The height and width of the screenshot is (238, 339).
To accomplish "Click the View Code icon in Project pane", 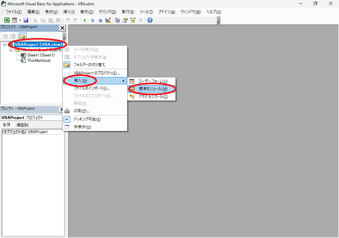I will (5, 36).
